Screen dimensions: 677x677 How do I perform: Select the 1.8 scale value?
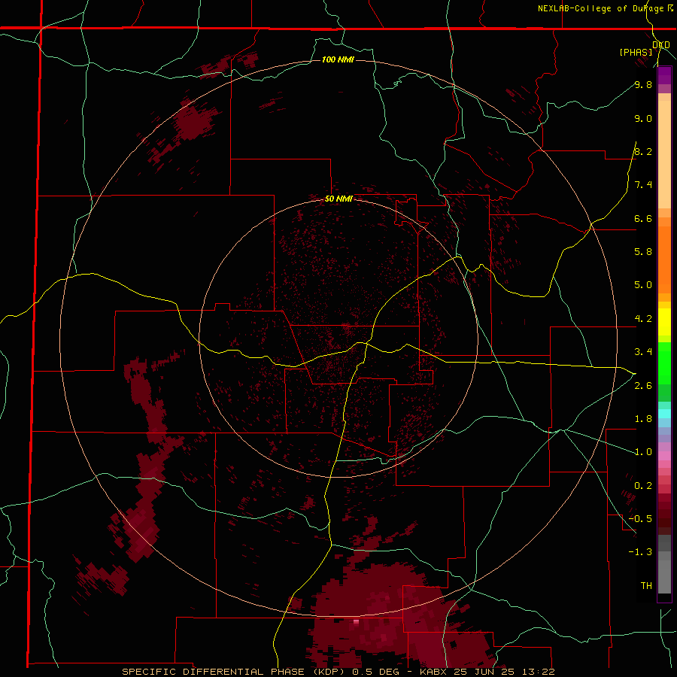pos(643,419)
